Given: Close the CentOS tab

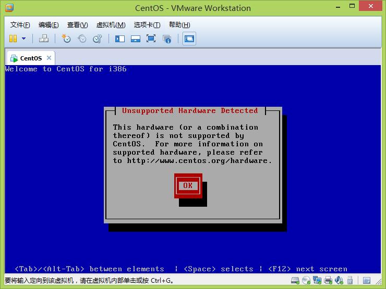Looking at the screenshot, I should pos(49,58).
